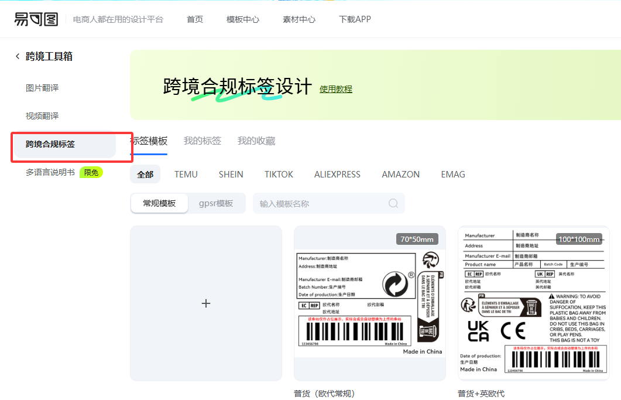Open 素材中心 in the top navigation

[x=299, y=19]
